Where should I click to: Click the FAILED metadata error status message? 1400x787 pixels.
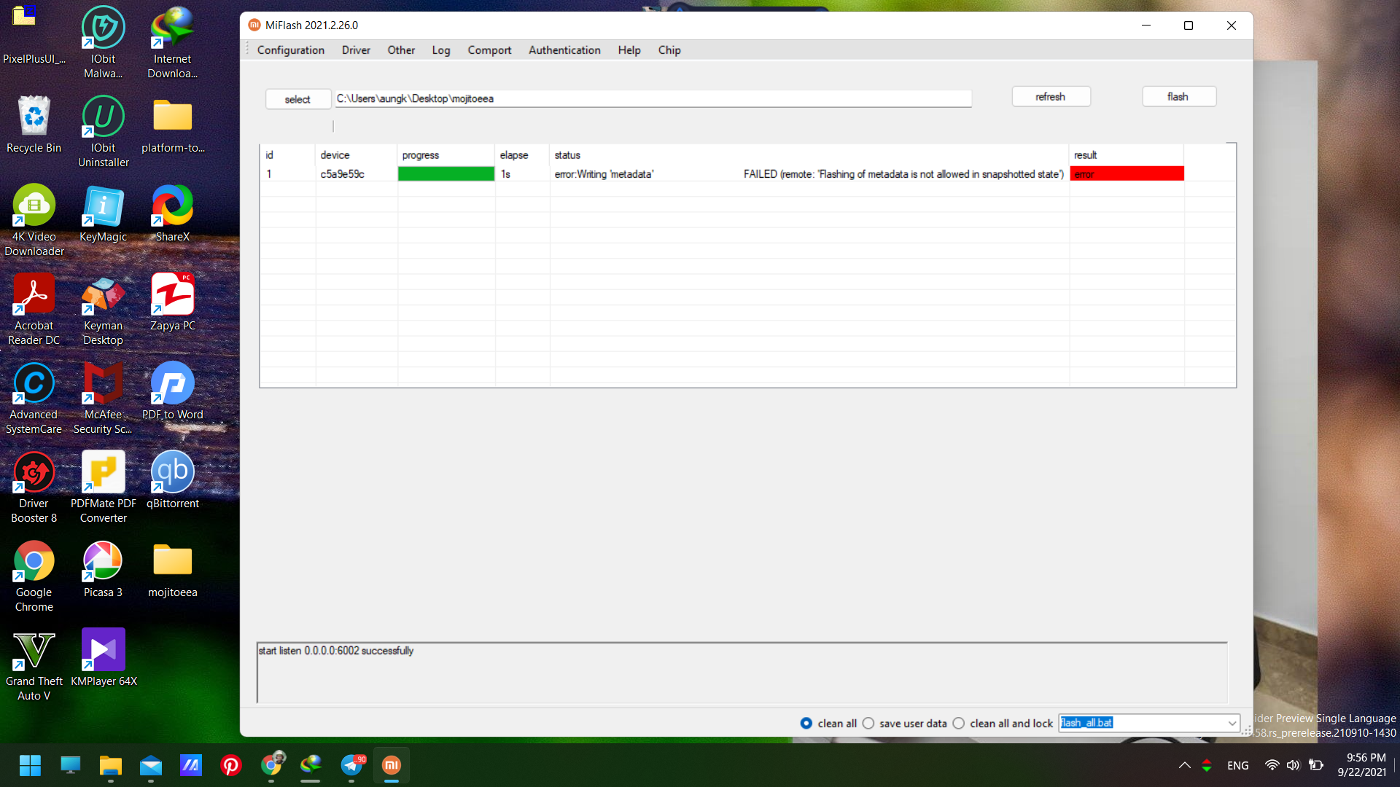coord(903,173)
